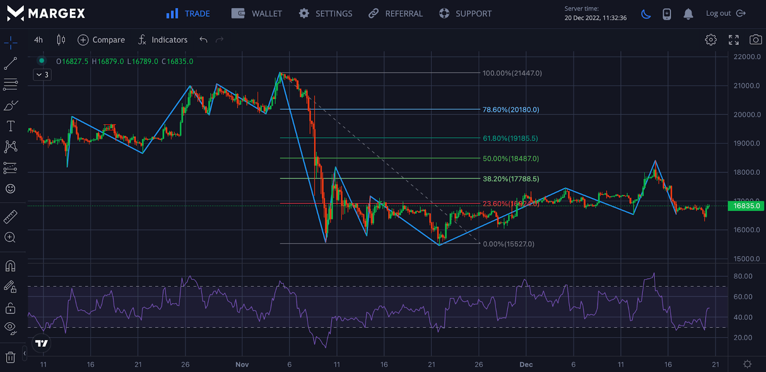Image resolution: width=766 pixels, height=372 pixels.
Task: Open the WALLET tab
Action: (x=257, y=13)
